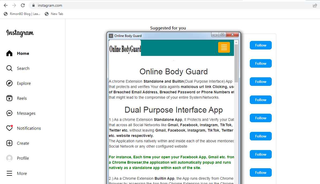Go back with the browser back arrow
The height and width of the screenshot is (184, 320).
(6, 6)
